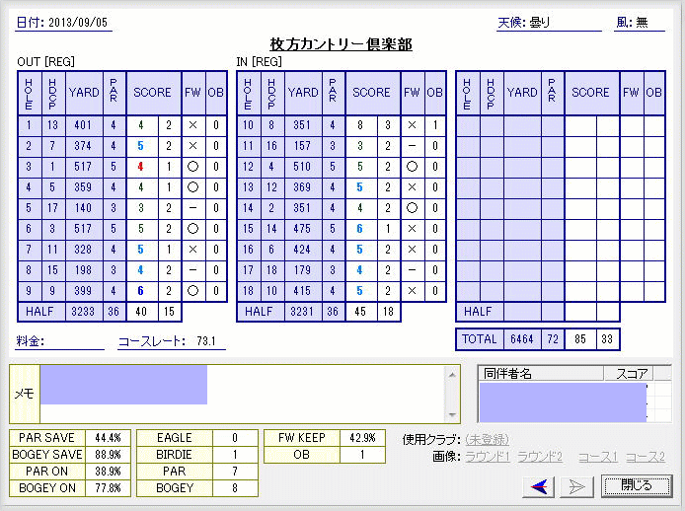Open the コース2 image link
Screen dimensions: 685x511
pyautogui.click(x=646, y=457)
